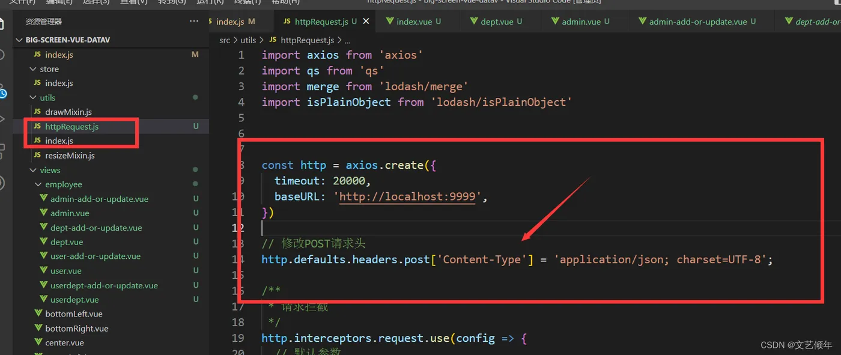Click the Vue icon beside center.vue
The image size is (841, 355).
38,342
